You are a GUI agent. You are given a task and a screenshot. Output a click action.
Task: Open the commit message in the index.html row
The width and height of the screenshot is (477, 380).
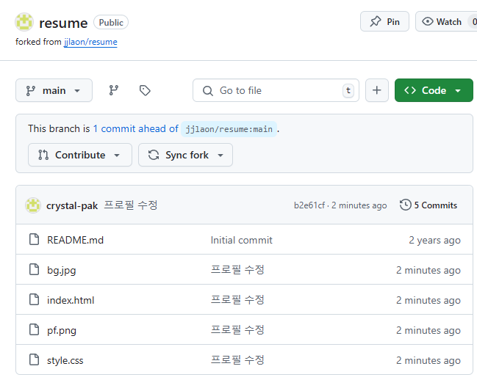[x=237, y=300]
